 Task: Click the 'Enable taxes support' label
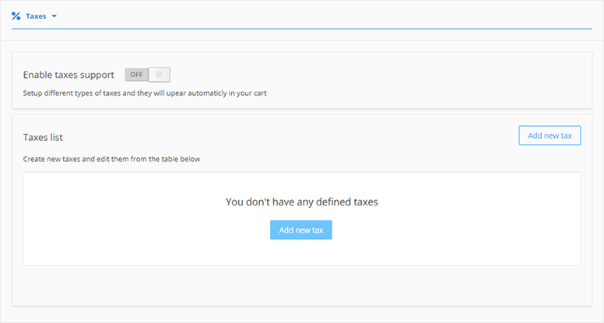coord(68,75)
